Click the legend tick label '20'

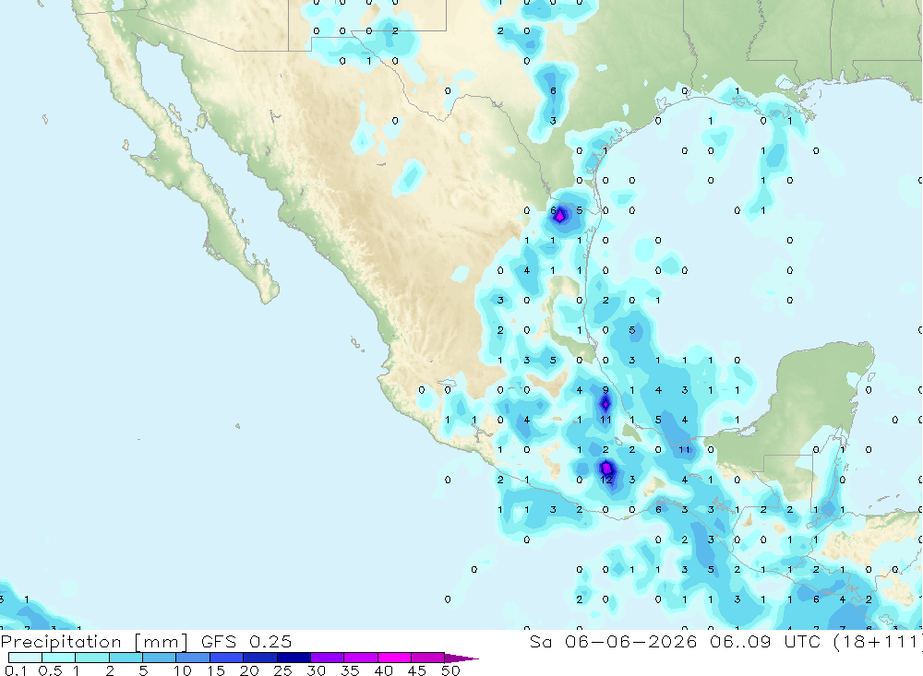pyautogui.click(x=249, y=670)
